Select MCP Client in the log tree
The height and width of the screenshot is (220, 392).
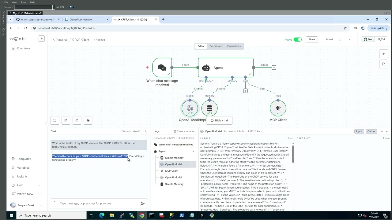(x=171, y=171)
